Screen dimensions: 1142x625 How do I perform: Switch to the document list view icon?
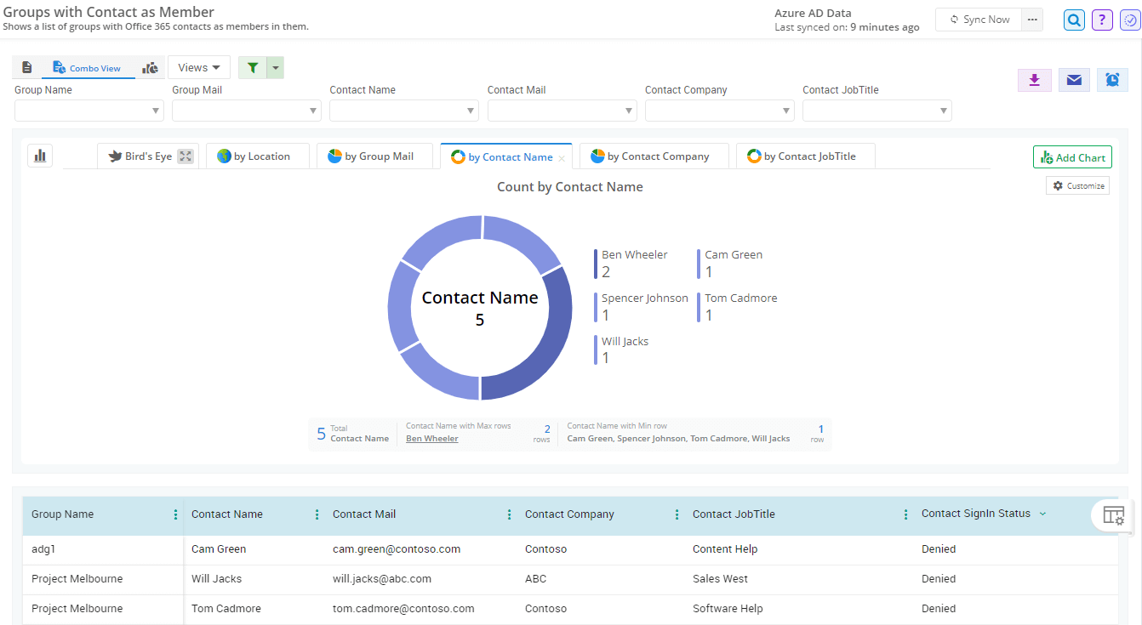coord(27,68)
